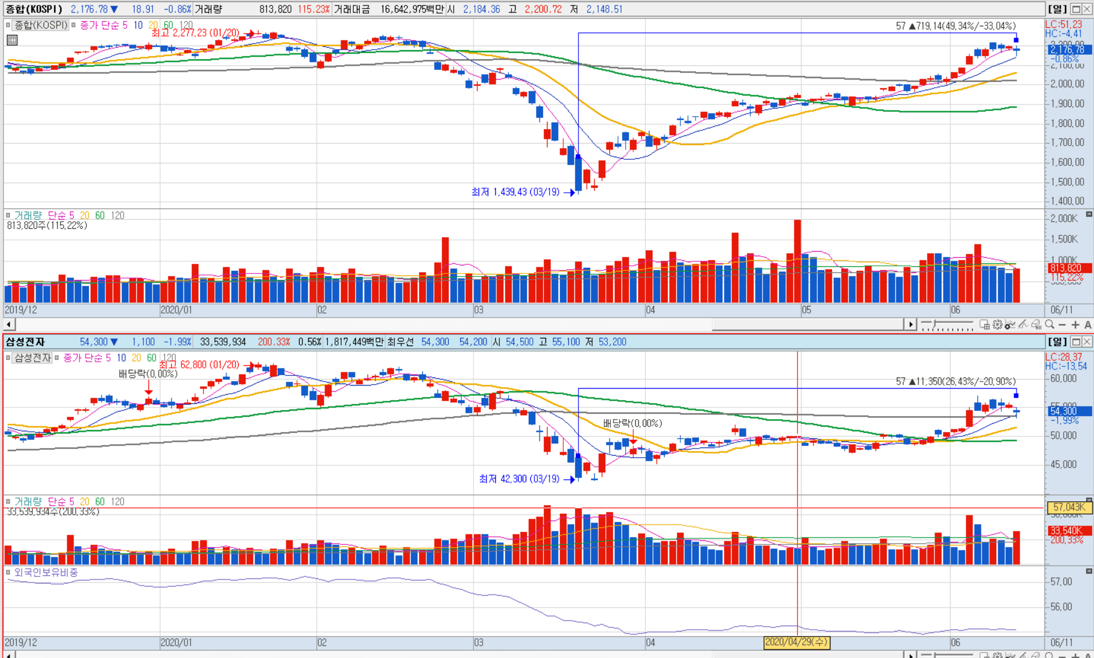Open data table icon under KOSPI label
This screenshot has height=658, width=1094.
[12, 41]
